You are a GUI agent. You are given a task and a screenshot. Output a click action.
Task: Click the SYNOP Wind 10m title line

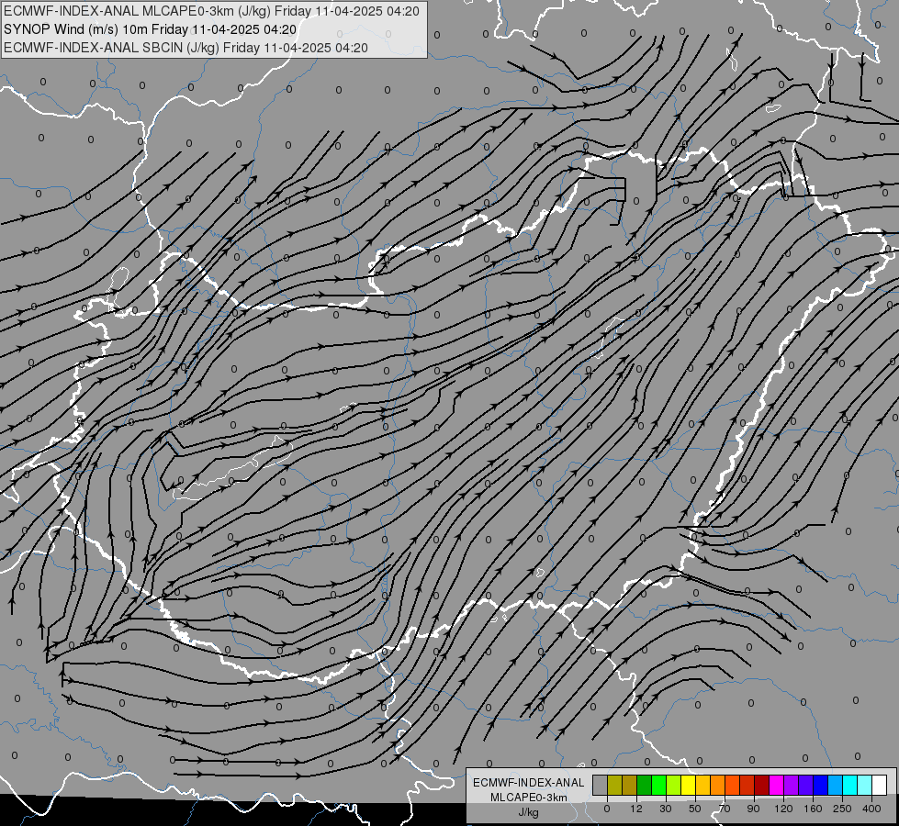pos(151,29)
